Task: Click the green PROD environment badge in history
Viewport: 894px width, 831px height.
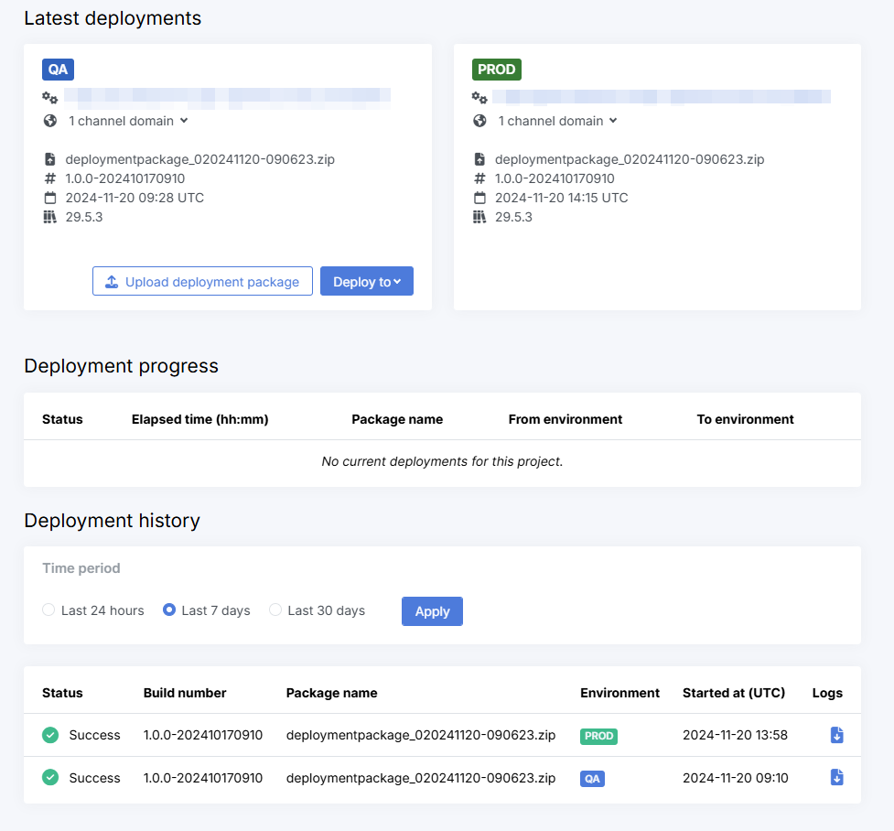Action: point(598,736)
